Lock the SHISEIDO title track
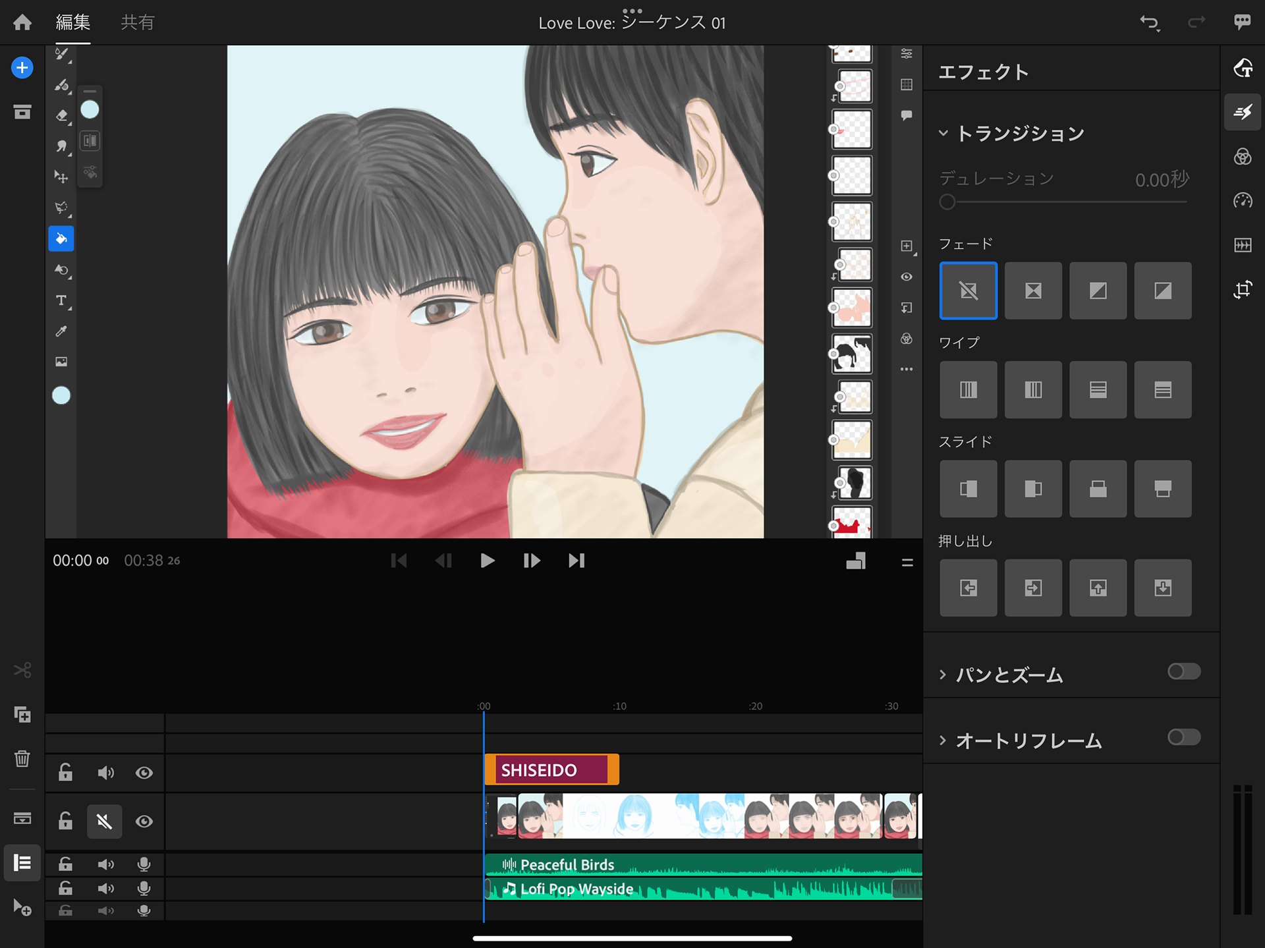This screenshot has width=1265, height=948. coord(65,772)
